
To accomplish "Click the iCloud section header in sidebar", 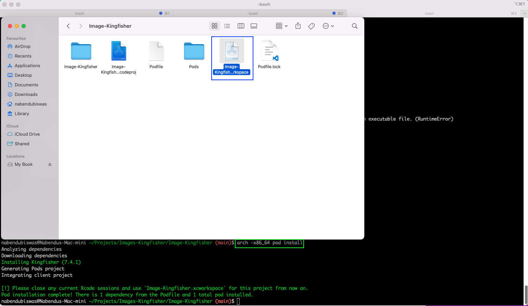I will pos(12,126).
